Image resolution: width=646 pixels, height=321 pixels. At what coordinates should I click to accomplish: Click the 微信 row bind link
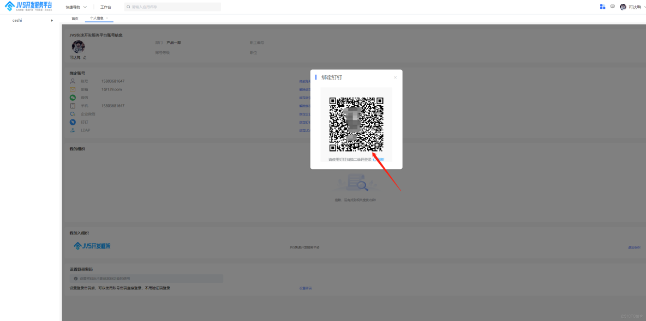tap(304, 98)
